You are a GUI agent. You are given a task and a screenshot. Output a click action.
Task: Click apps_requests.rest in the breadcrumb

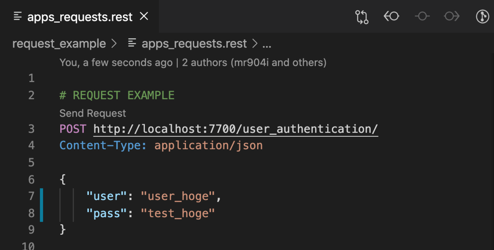click(x=194, y=44)
